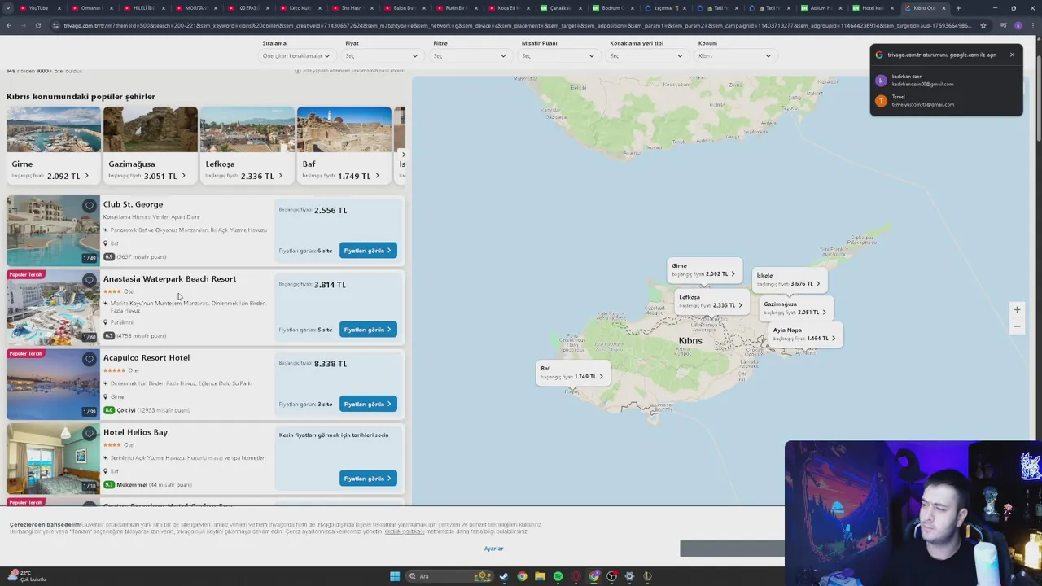Expand the Filtre dropdown

tap(470, 56)
